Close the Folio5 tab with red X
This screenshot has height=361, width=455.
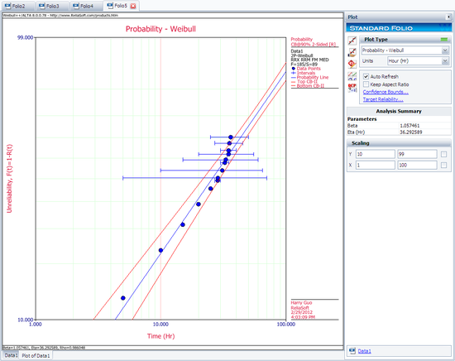(133, 6)
